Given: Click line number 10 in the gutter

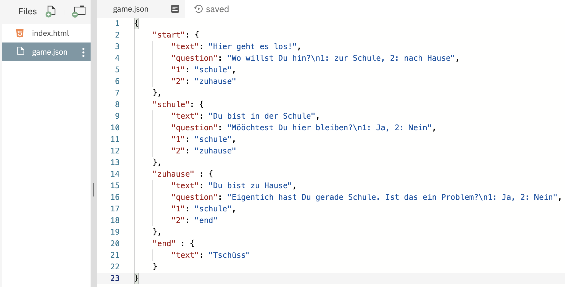Looking at the screenshot, I should point(115,127).
